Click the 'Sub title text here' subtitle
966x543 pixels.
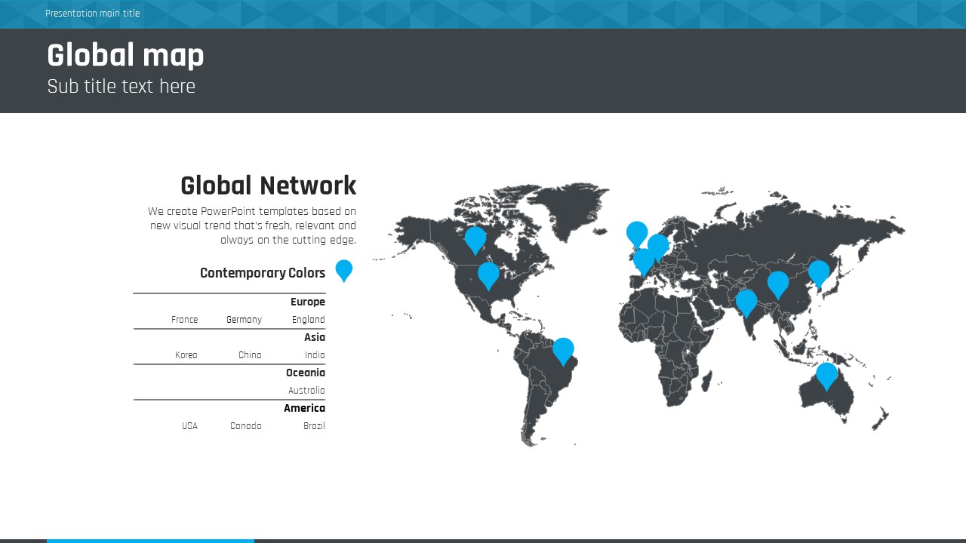point(121,87)
